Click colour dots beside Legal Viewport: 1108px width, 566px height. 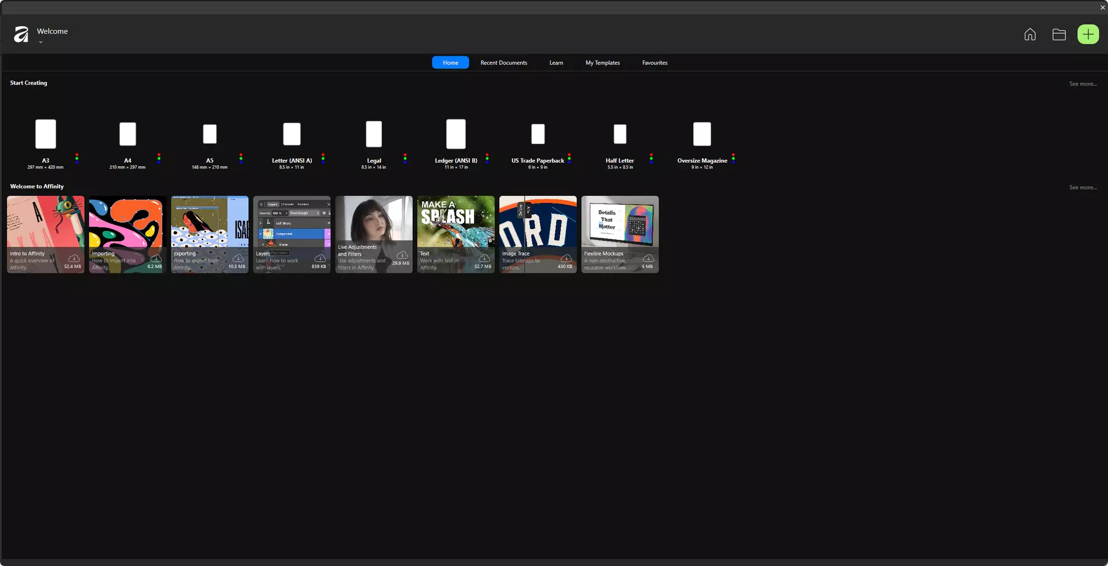405,158
